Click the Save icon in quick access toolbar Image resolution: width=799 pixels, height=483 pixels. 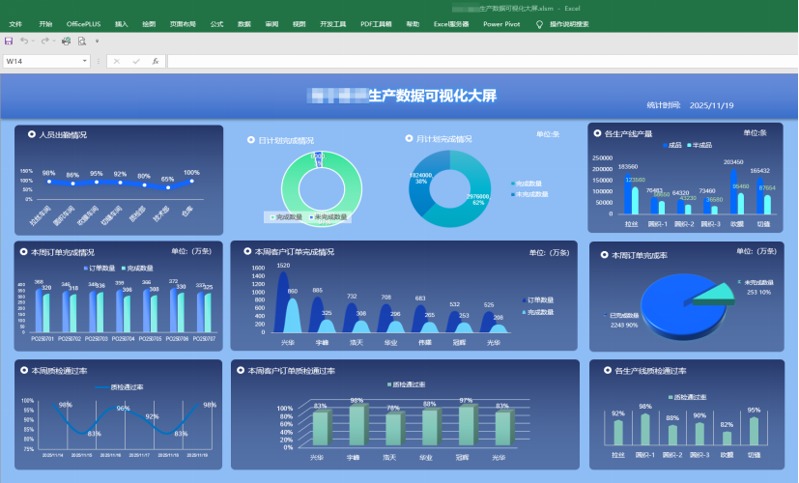point(9,42)
